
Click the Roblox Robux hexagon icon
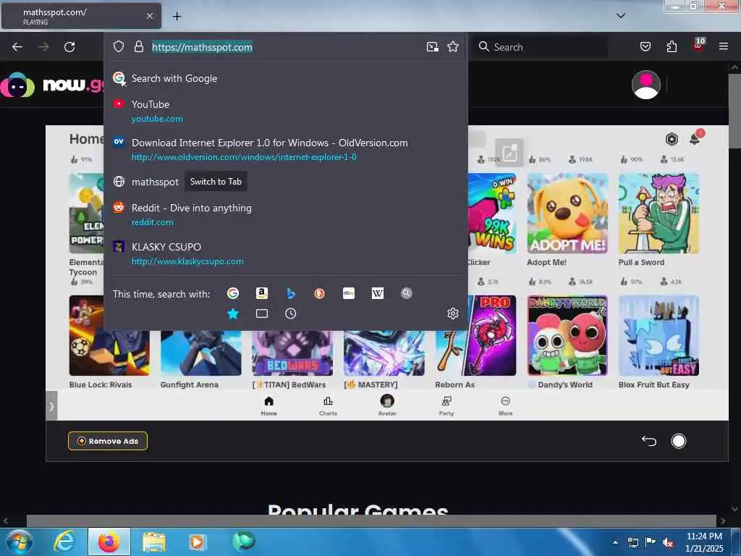pyautogui.click(x=672, y=139)
